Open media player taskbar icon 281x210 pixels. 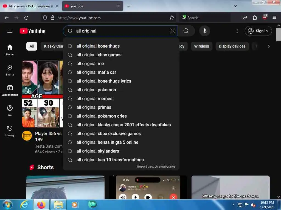[75, 205]
